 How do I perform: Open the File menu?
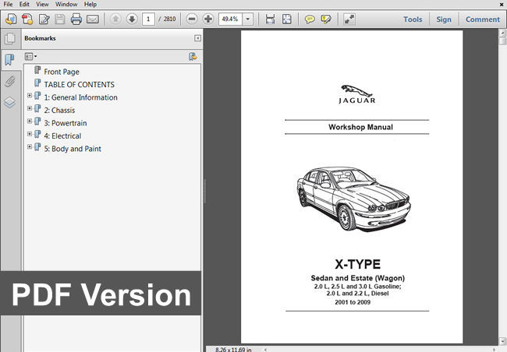point(8,4)
